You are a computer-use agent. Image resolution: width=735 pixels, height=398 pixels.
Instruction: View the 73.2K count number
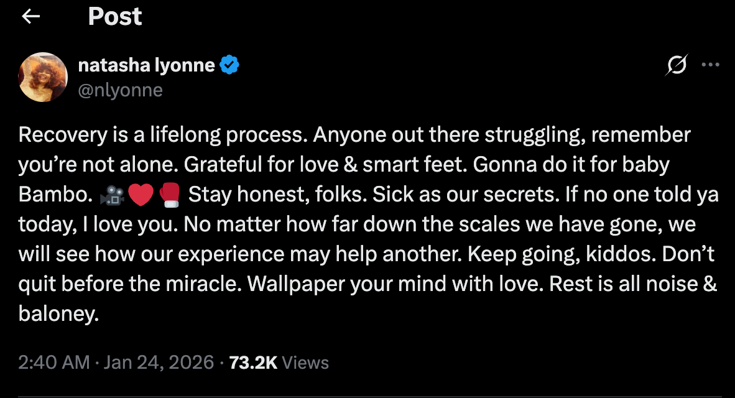(x=253, y=362)
